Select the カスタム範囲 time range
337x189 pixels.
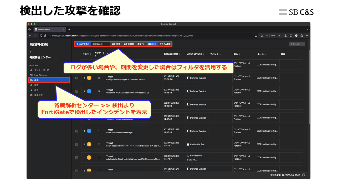165,44
